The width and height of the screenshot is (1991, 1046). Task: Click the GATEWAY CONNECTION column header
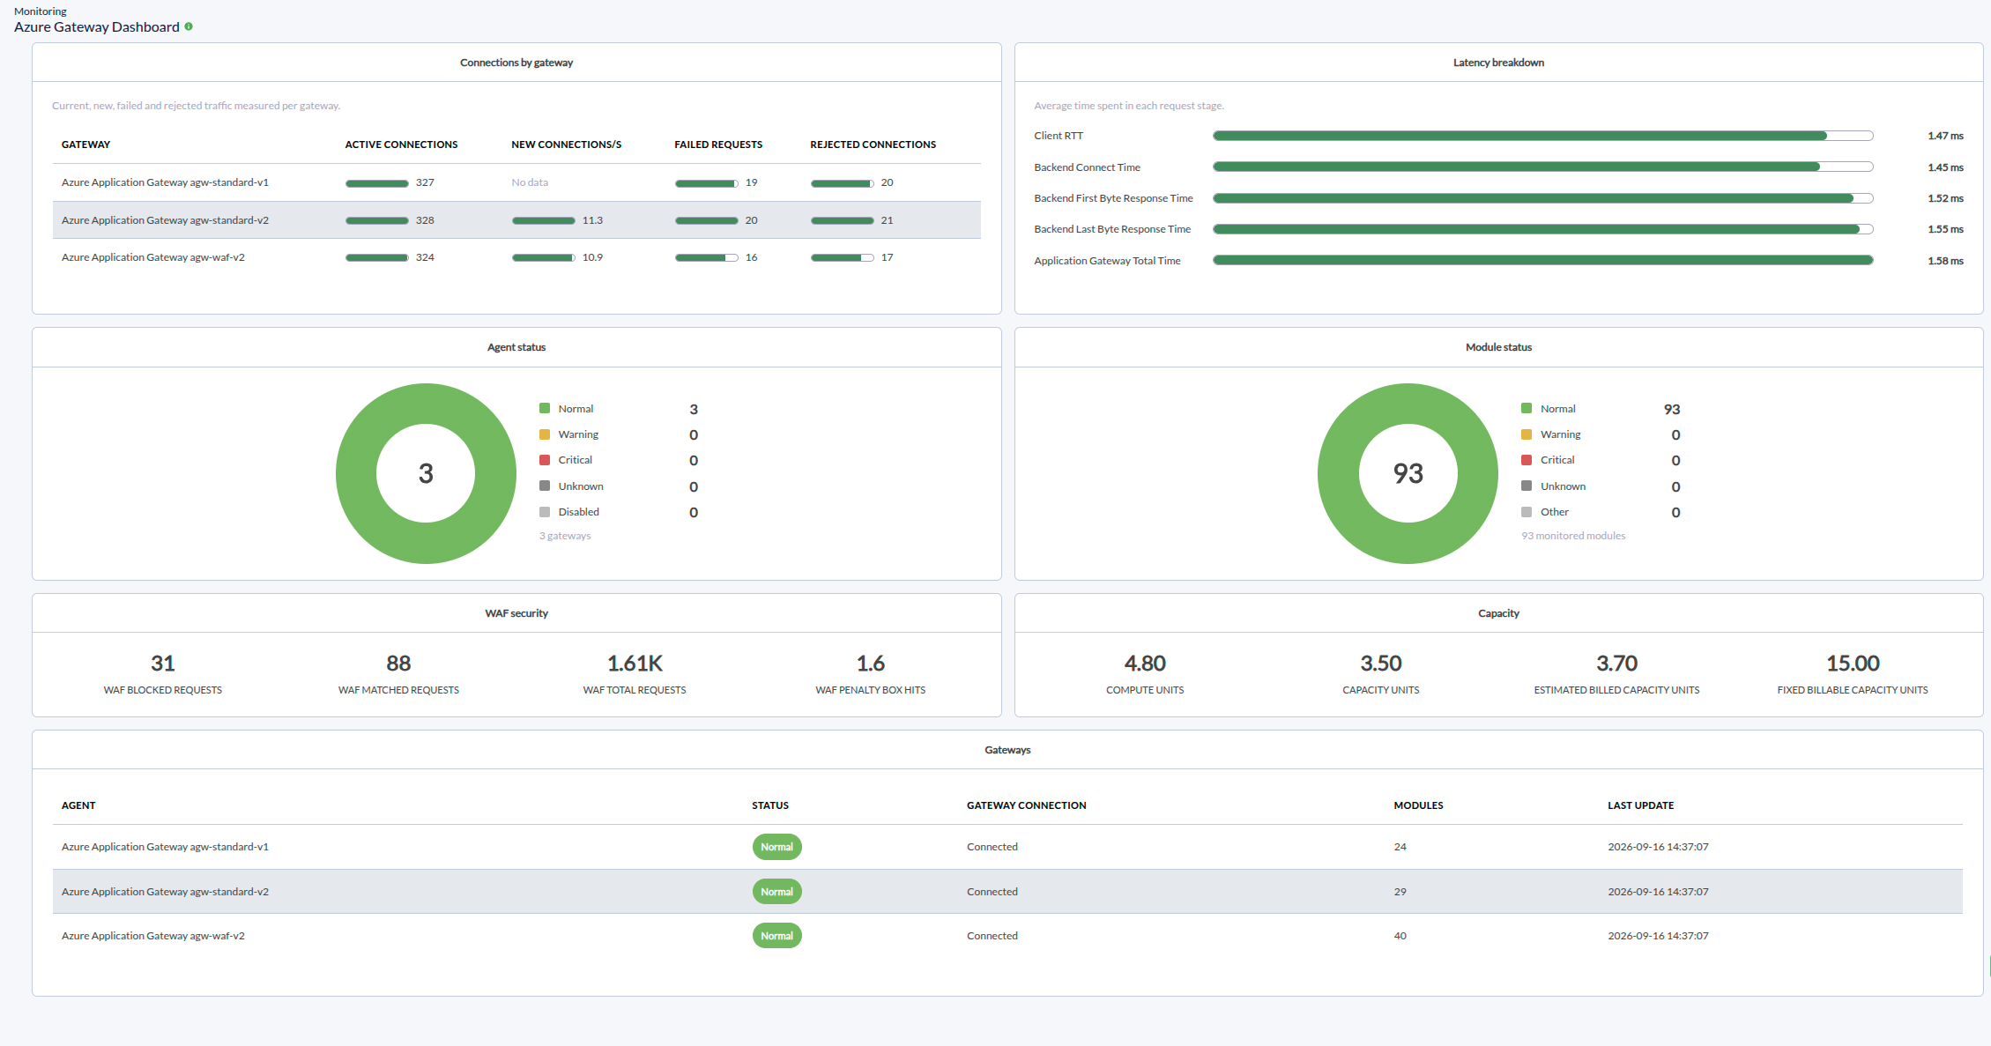point(1026,805)
